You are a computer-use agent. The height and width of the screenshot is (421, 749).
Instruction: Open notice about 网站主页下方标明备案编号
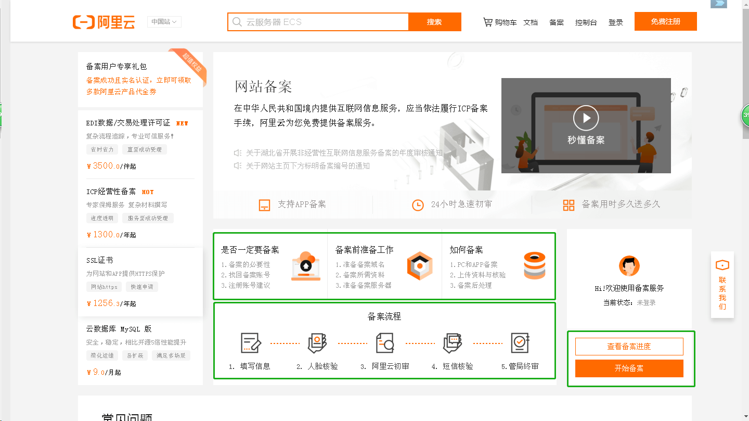[308, 166]
